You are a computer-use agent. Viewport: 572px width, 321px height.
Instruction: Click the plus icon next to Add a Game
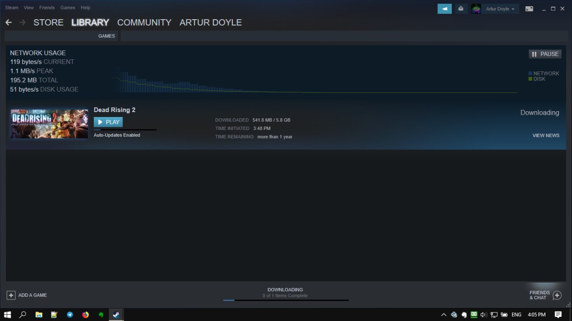pyautogui.click(x=11, y=295)
